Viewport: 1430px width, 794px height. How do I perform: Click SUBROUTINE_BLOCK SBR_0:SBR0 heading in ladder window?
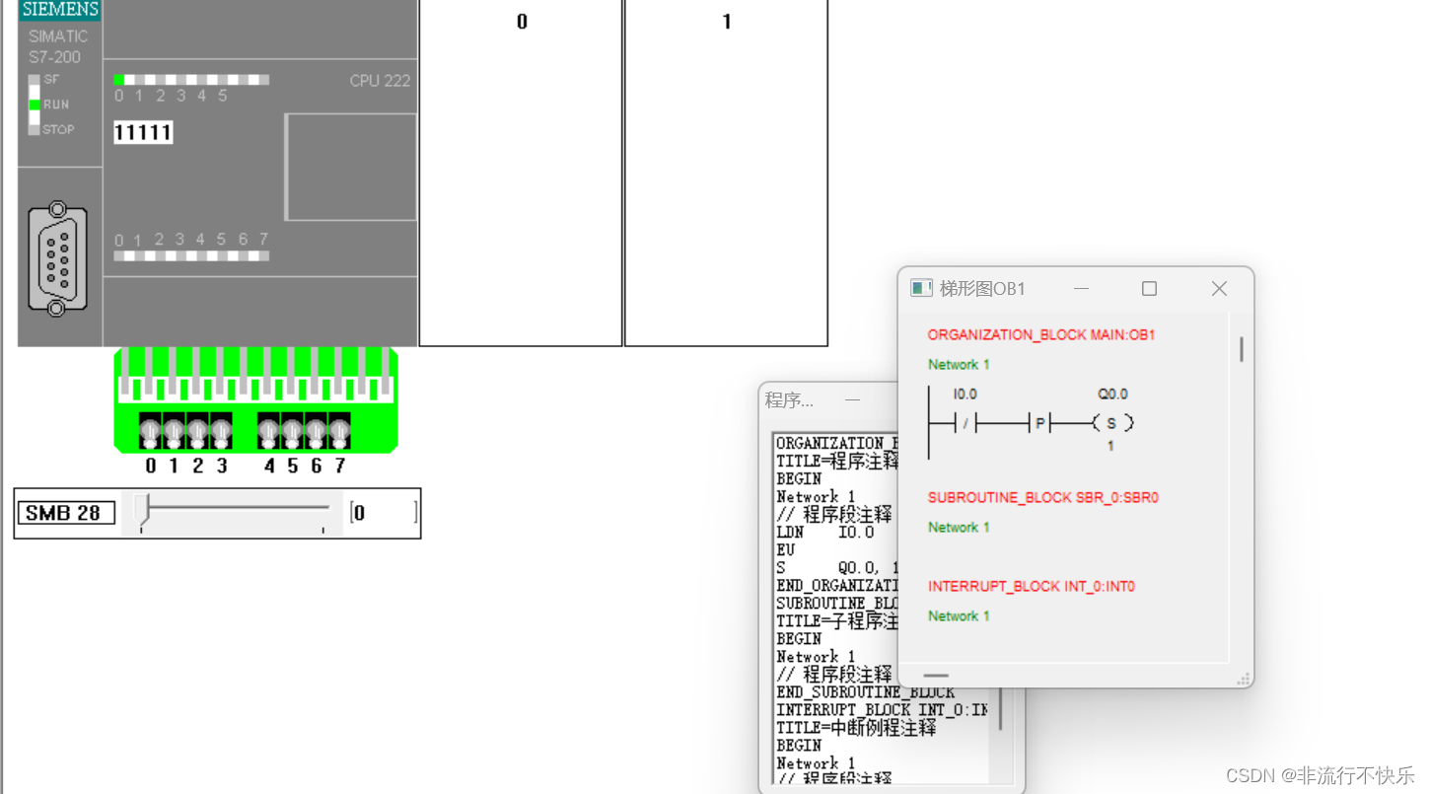click(1043, 498)
